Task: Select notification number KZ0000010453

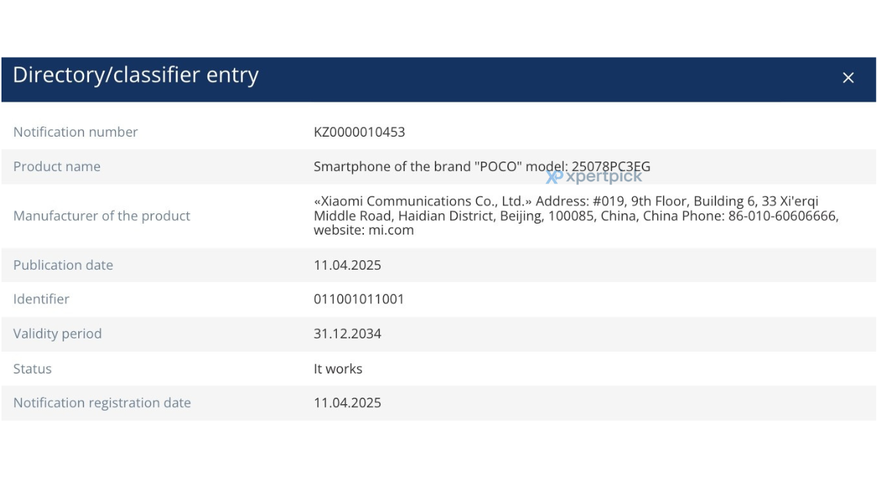Action: point(359,132)
